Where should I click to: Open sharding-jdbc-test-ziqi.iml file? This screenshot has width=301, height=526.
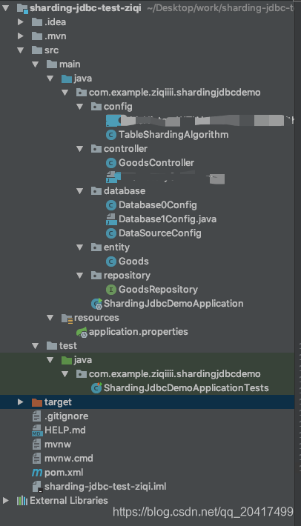click(x=105, y=487)
